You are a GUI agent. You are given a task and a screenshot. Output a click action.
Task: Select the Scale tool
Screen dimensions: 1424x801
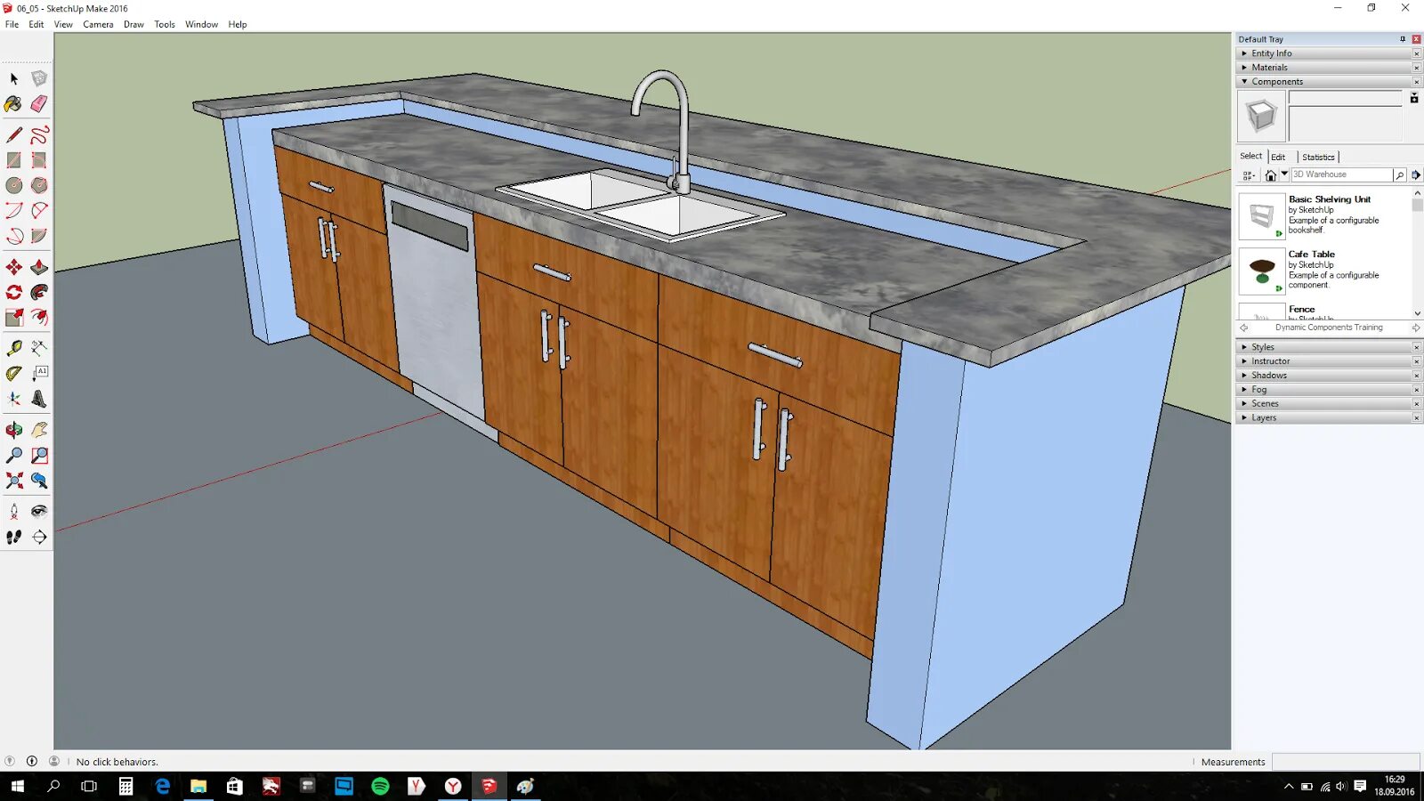(x=14, y=317)
